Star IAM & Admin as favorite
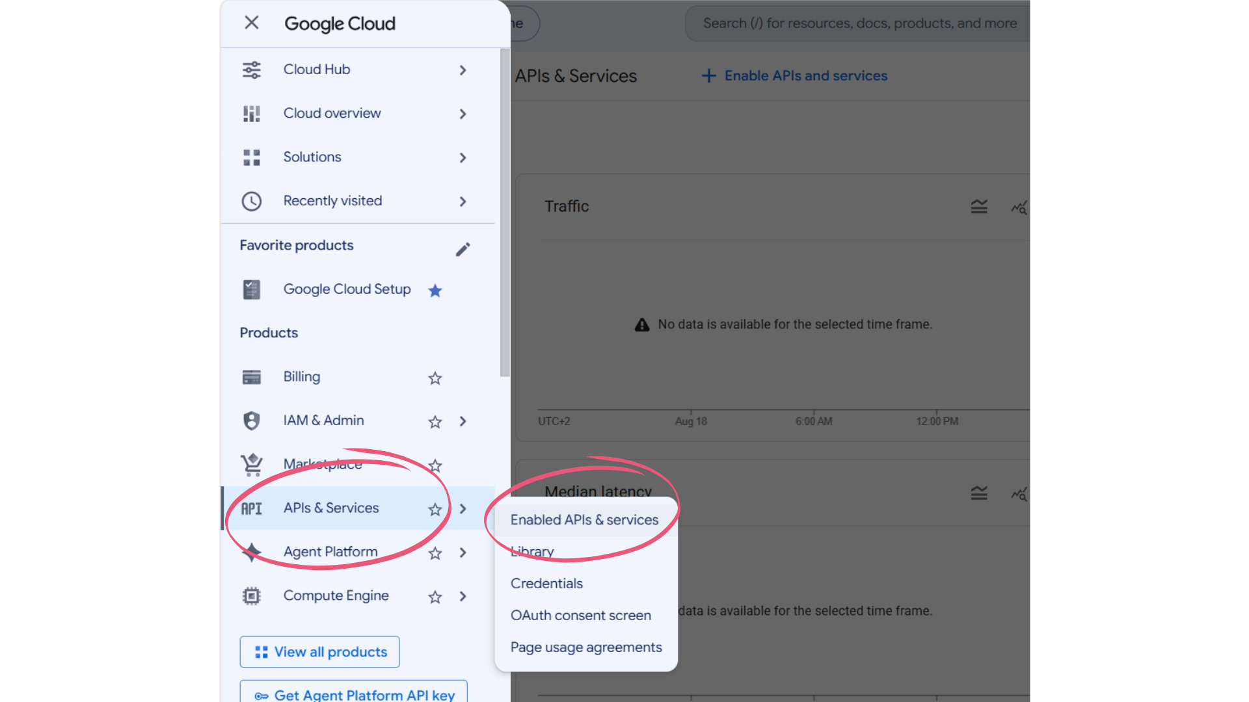The height and width of the screenshot is (702, 1249). pyautogui.click(x=435, y=422)
